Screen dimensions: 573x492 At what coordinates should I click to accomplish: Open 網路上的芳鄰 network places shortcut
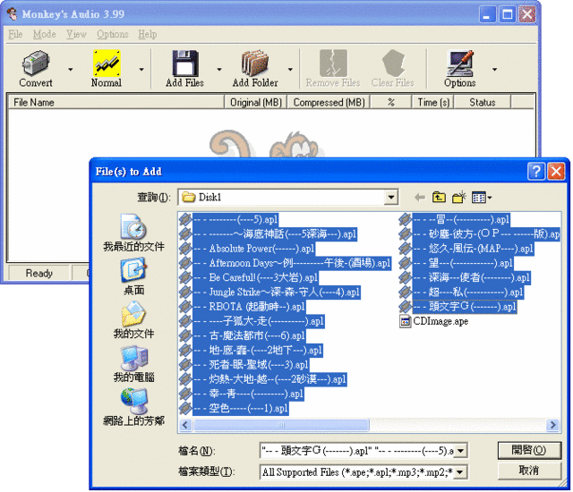133,407
